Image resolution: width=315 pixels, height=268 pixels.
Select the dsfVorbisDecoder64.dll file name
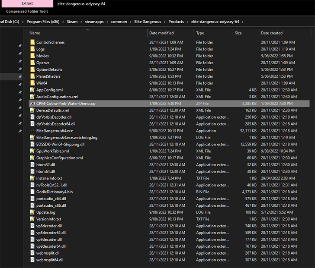coord(56,124)
